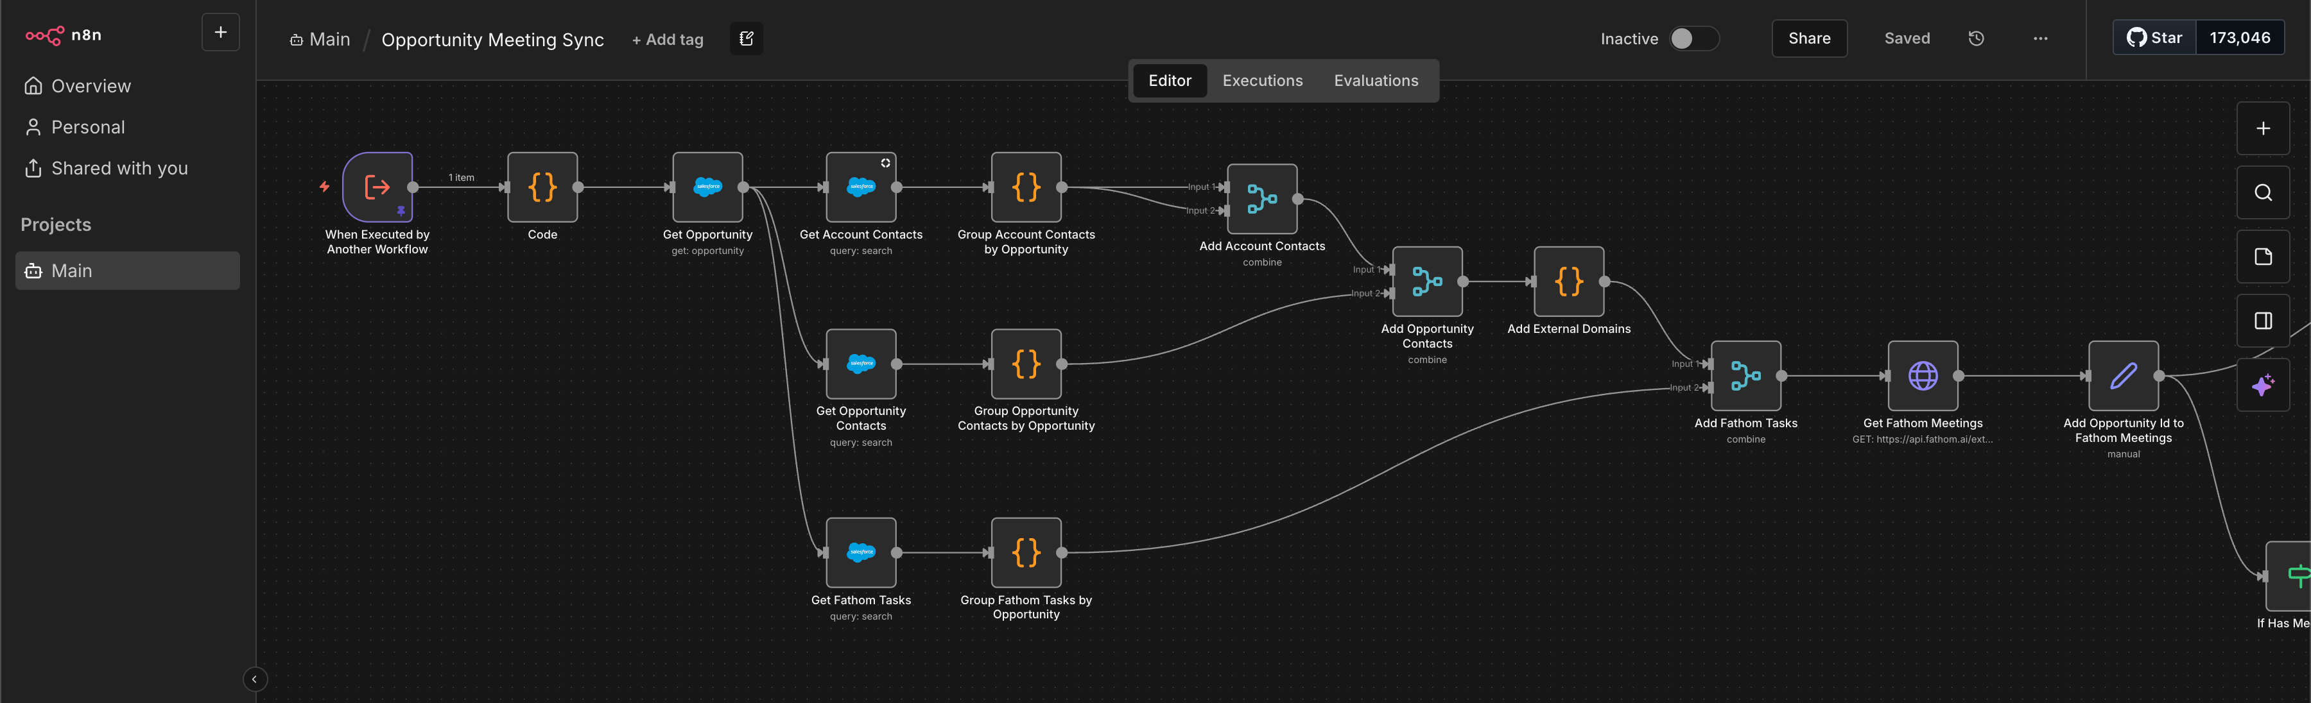Open workflow history
2311x703 pixels.
click(x=1975, y=38)
